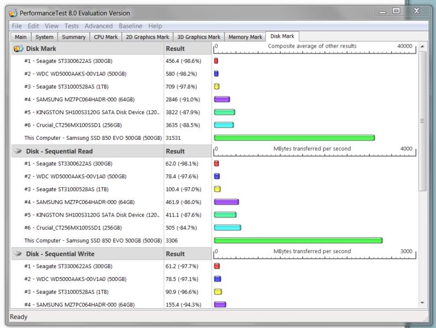Maximize the PerformanceTest window
Viewport: 436px width, 328px height.
point(396,11)
